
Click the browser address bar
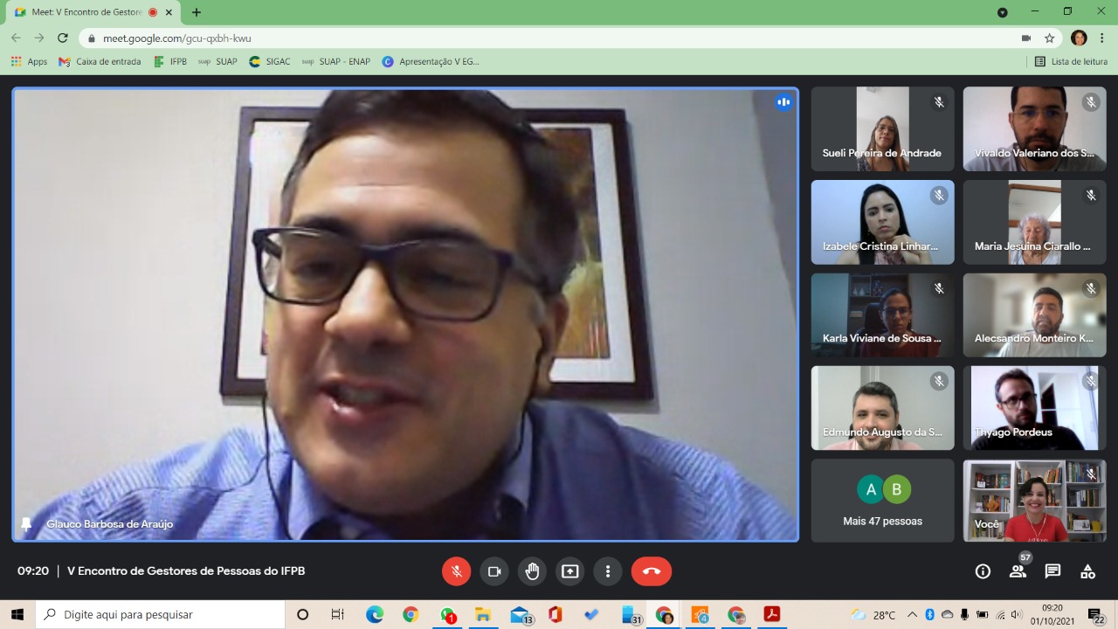(x=524, y=38)
